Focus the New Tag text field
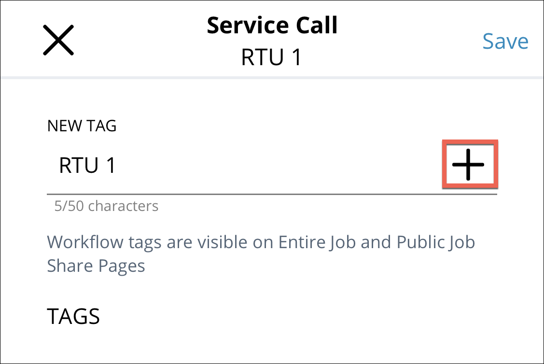The image size is (544, 364). [x=241, y=166]
